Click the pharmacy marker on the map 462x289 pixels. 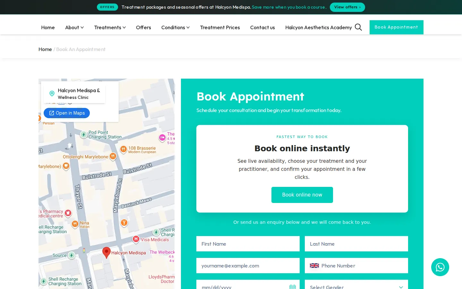[x=68, y=213]
